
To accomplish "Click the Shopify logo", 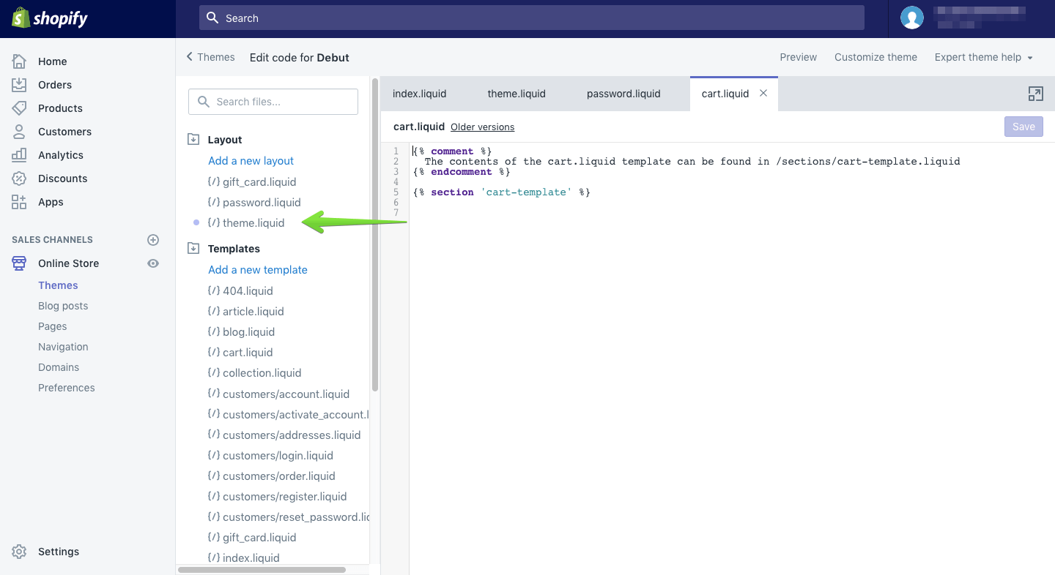I will click(x=49, y=18).
